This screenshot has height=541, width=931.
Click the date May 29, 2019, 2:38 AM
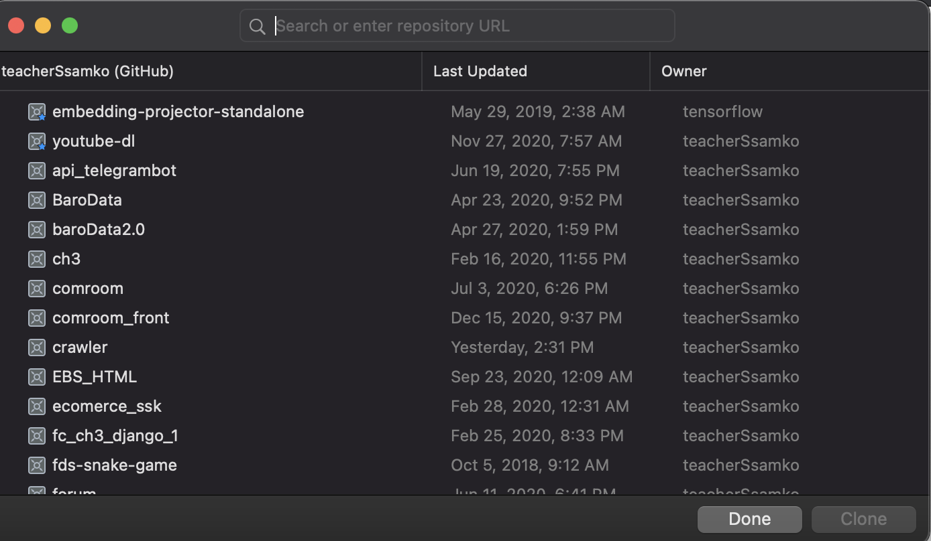tap(538, 112)
